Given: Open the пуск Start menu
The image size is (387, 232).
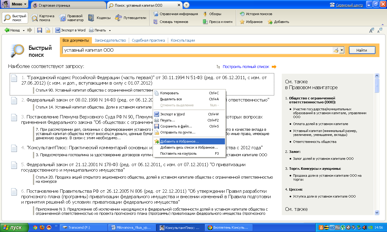Looking at the screenshot, I should tap(15, 227).
